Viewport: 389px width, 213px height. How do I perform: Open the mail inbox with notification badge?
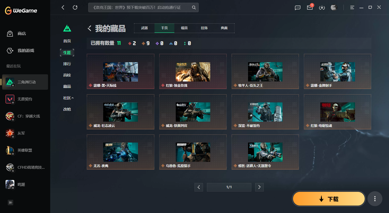click(x=310, y=8)
